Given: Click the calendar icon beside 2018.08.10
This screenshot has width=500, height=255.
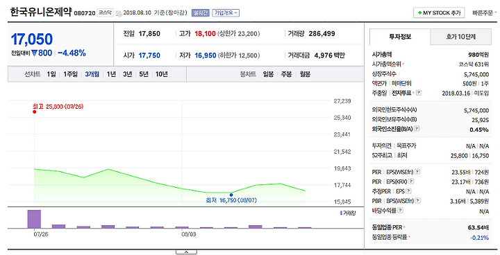Looking at the screenshot, I should coord(119,13).
